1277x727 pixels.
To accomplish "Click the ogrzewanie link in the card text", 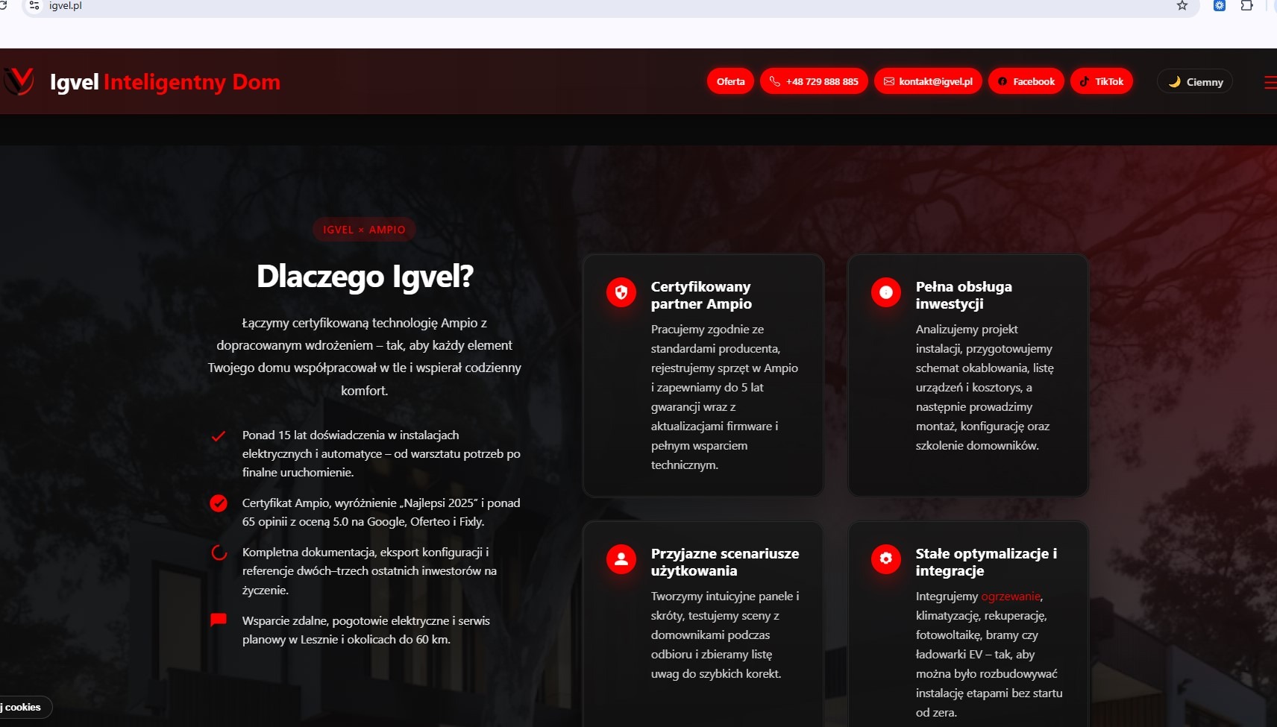I will click(x=1011, y=597).
